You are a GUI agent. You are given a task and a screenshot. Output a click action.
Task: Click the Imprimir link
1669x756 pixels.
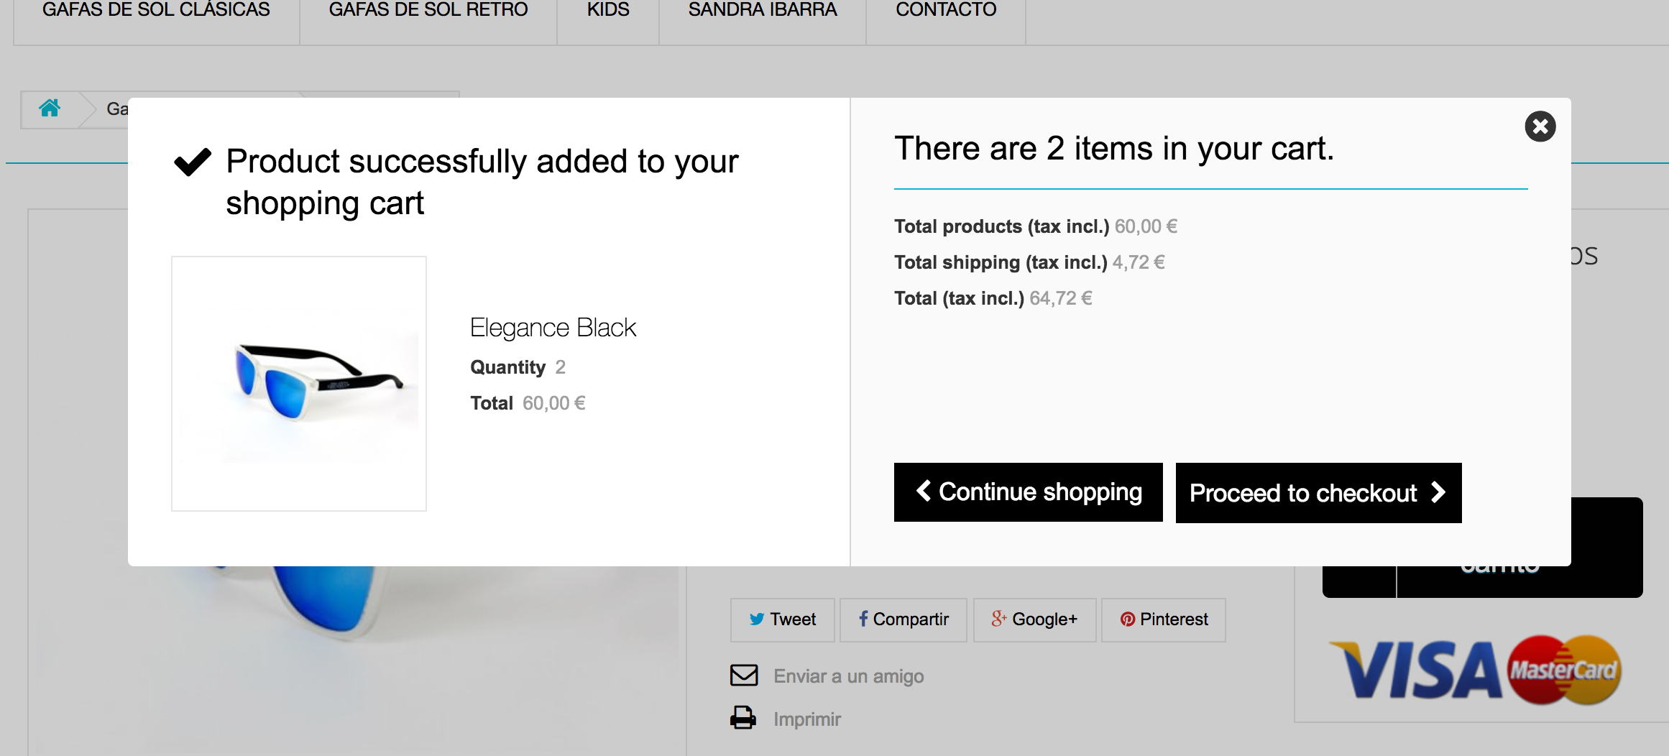(807, 719)
